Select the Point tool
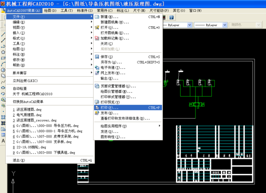Screen dimensions: 266x193 point(3,111)
